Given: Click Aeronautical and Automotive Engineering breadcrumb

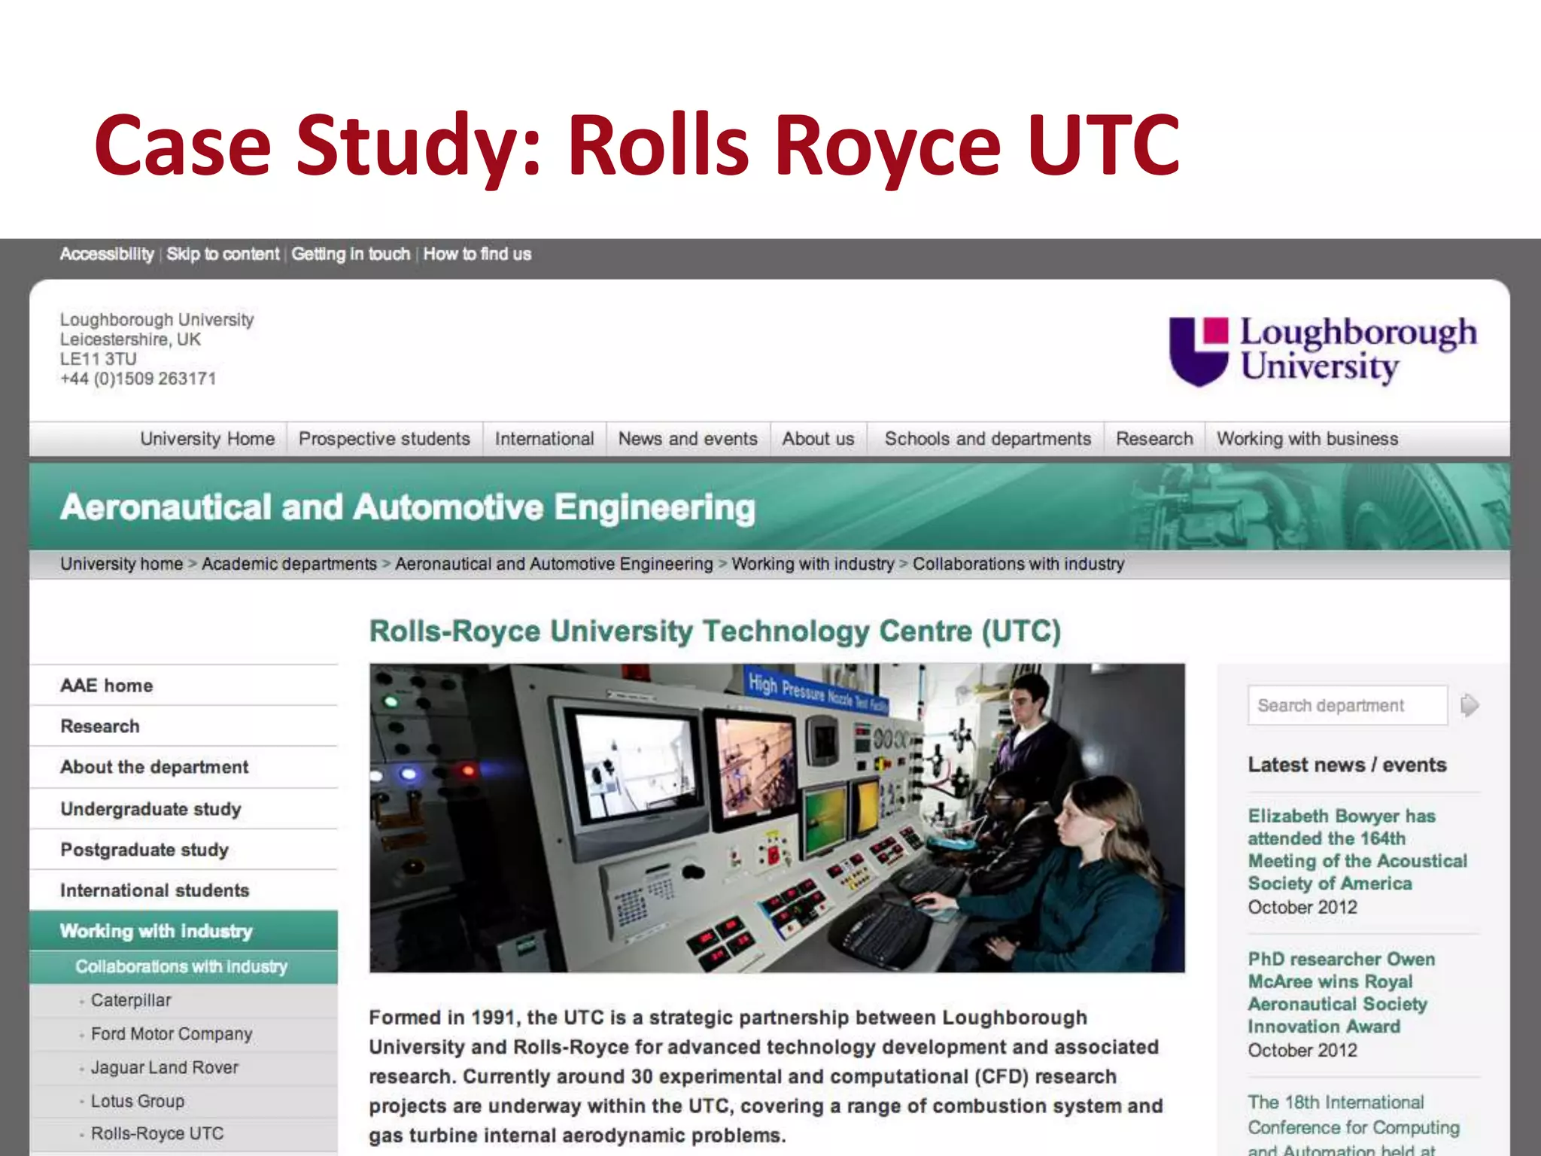Looking at the screenshot, I should (x=554, y=564).
